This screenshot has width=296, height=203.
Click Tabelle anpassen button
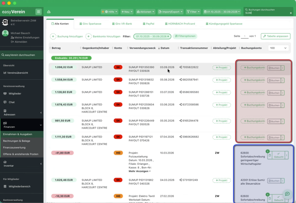(x=276, y=36)
